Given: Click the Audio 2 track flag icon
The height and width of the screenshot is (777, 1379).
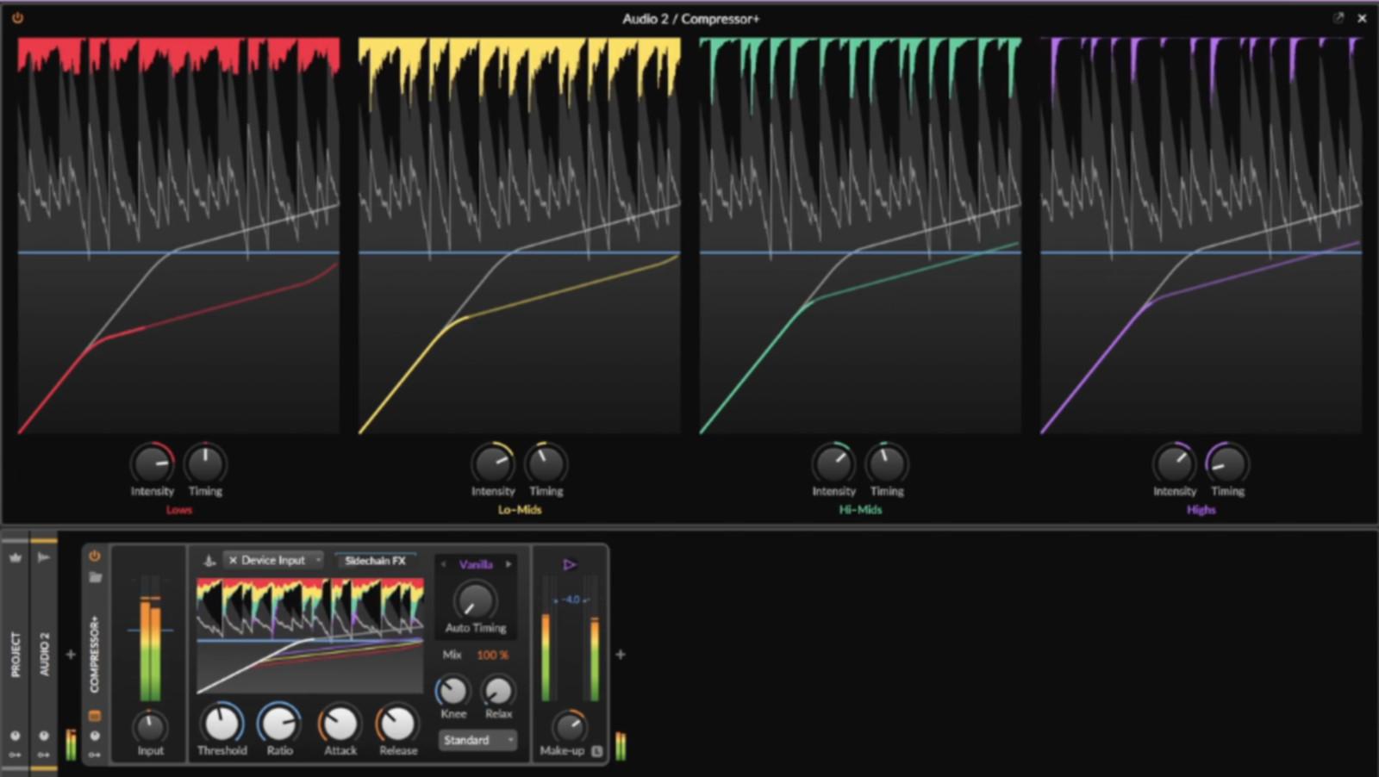Looking at the screenshot, I should [44, 557].
